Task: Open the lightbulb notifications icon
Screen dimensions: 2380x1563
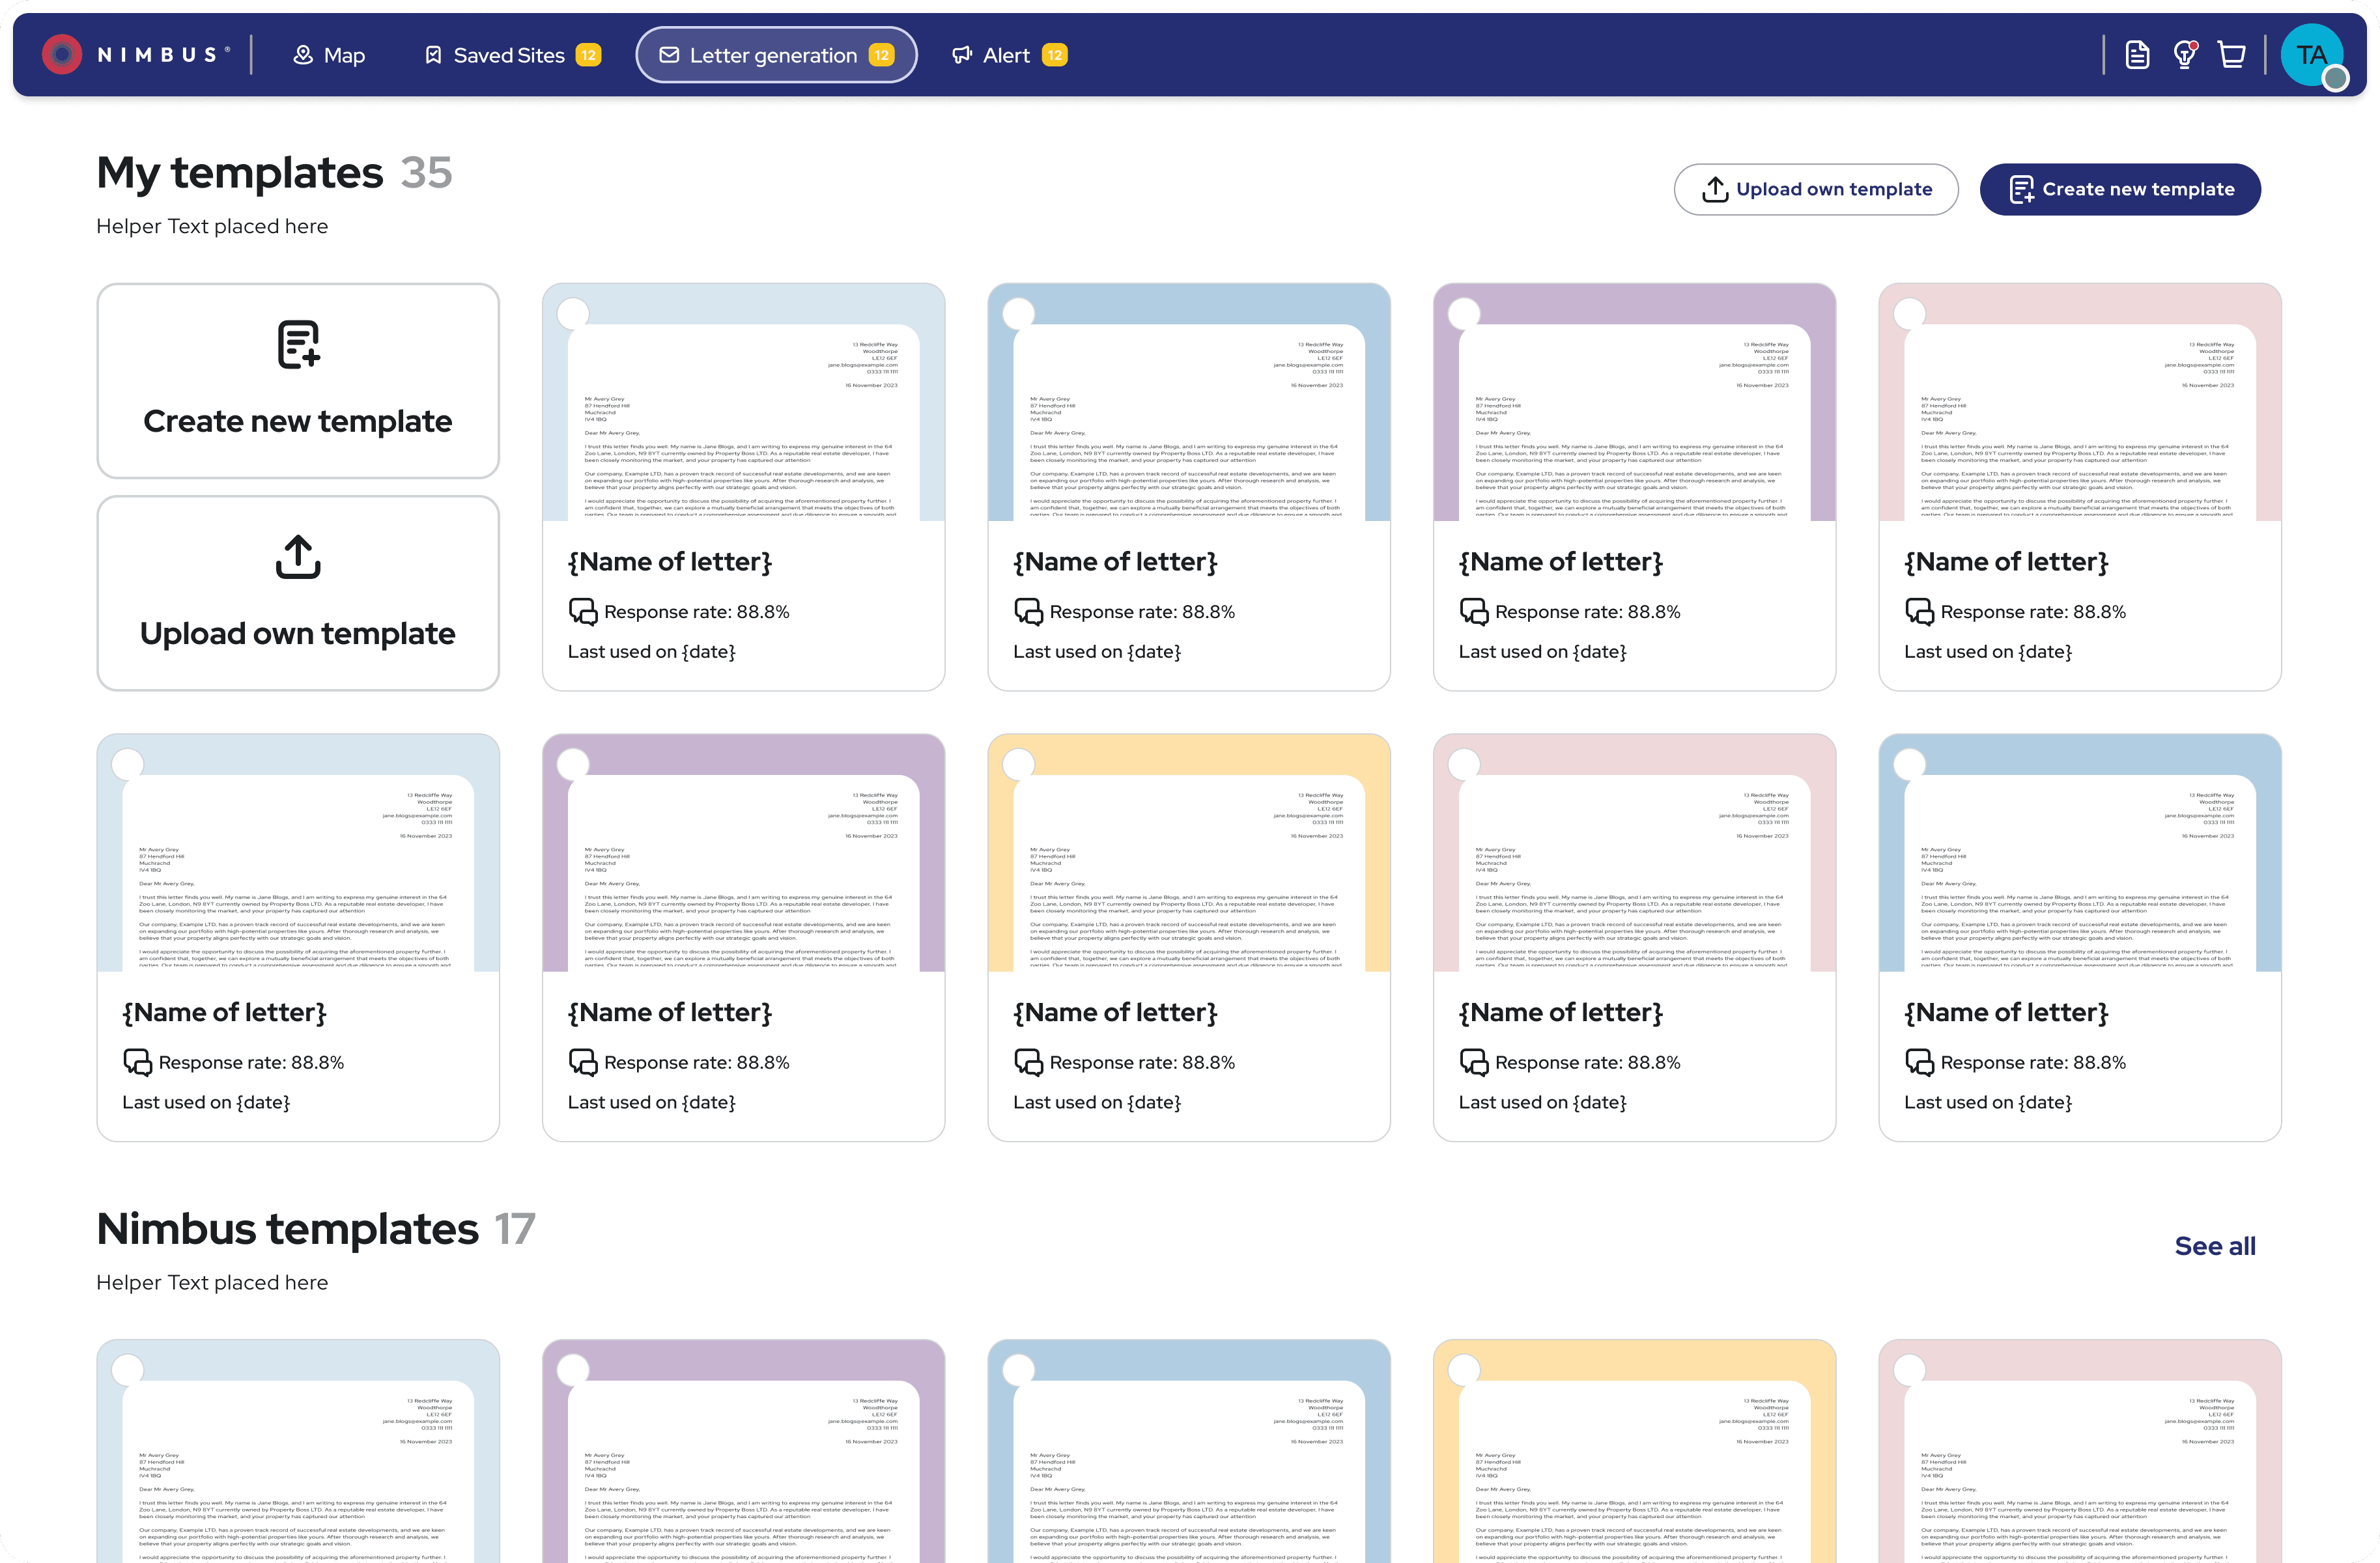Action: [2185, 54]
